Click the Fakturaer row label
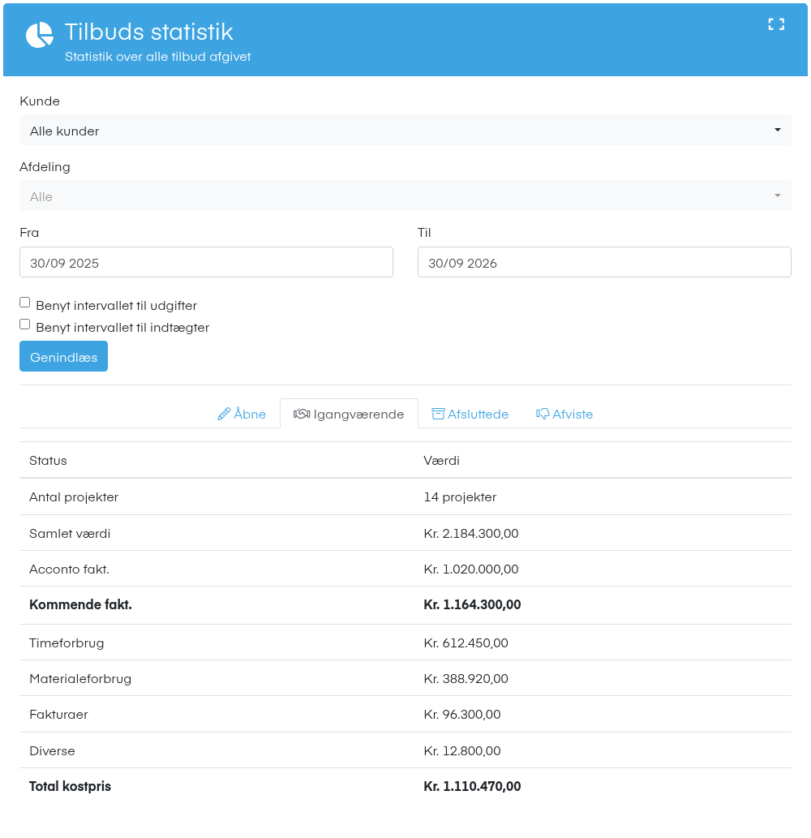The height and width of the screenshot is (838, 811). tap(58, 715)
